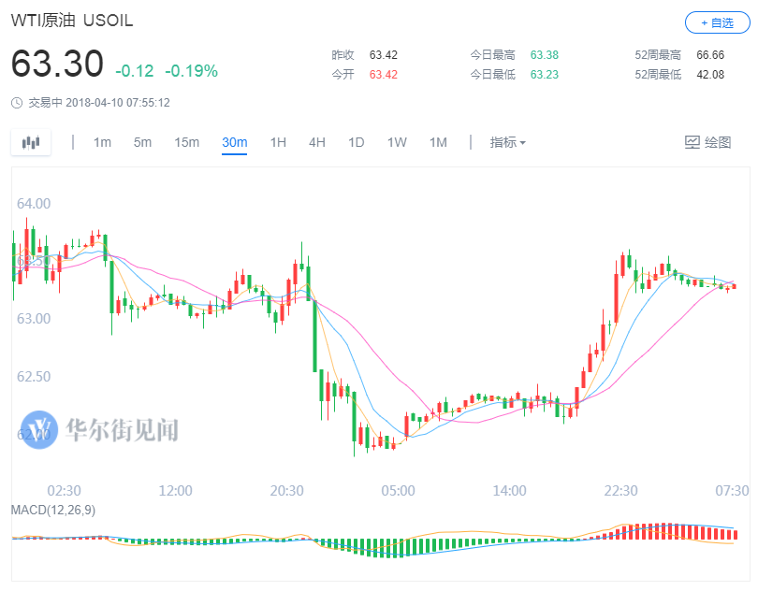Switch to 1W weekly chart
The image size is (758, 591).
point(397,142)
